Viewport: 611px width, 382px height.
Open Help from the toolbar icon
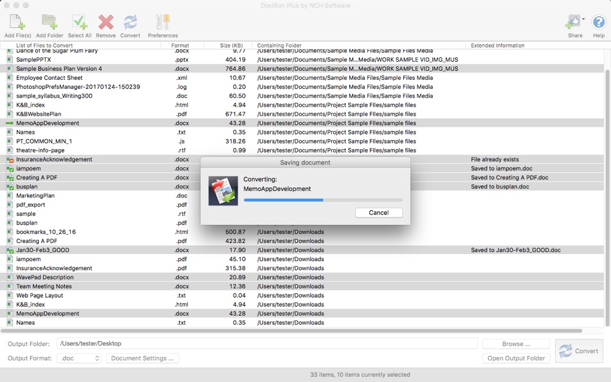coord(598,21)
